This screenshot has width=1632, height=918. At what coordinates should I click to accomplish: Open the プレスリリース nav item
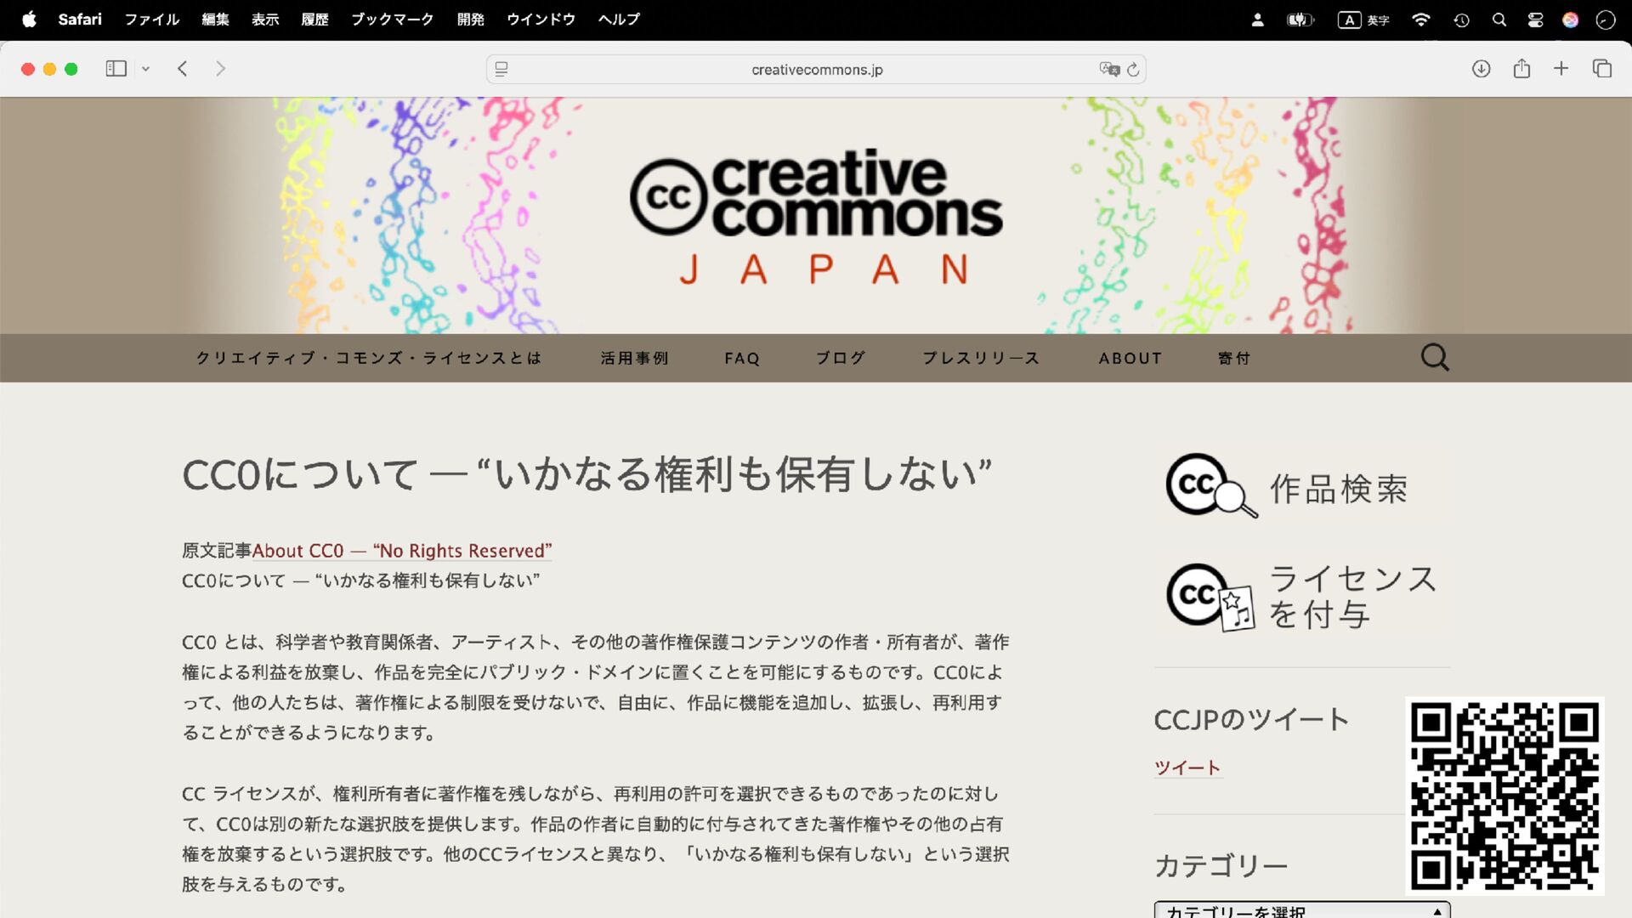click(982, 358)
